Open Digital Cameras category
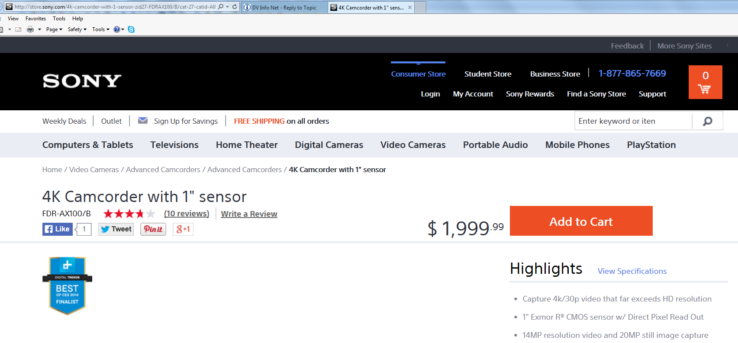This screenshot has height=343, width=738. coord(329,145)
